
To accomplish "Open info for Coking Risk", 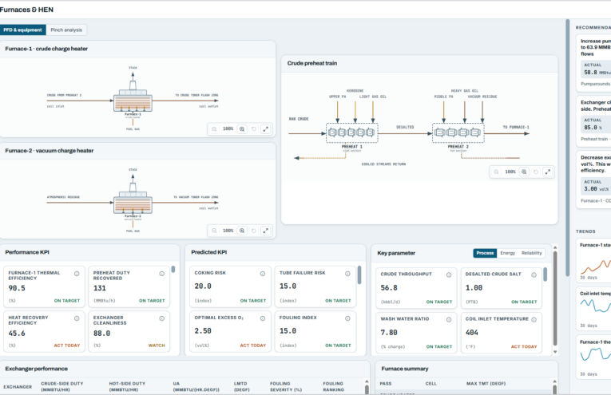I will [263, 274].
